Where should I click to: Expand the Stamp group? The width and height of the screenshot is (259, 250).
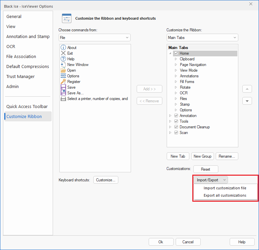point(176,104)
